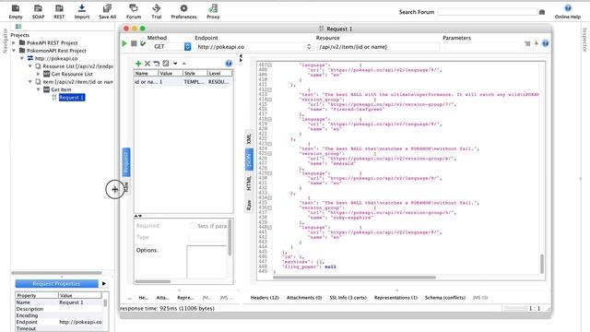
Task: Select the Request vertical tab
Action: pos(126,162)
